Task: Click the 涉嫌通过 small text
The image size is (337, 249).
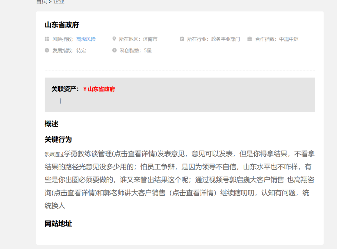Action: pyautogui.click(x=54, y=154)
